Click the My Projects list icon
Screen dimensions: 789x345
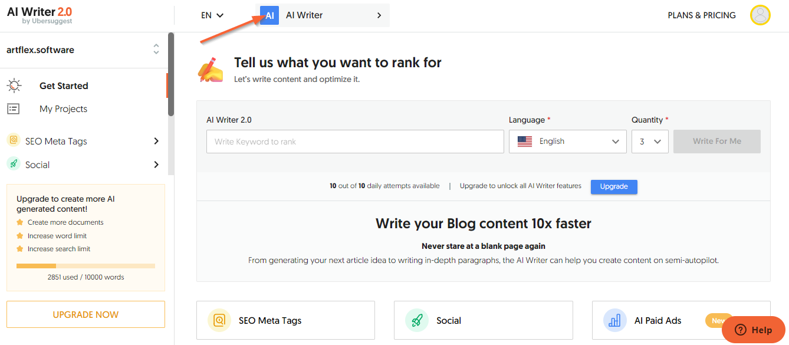click(x=13, y=109)
